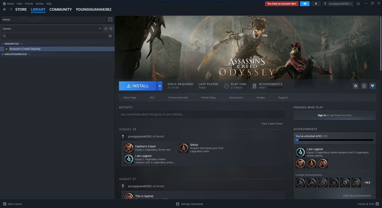Collapse the FAVORITES category
382x208 pixels.
3,44
